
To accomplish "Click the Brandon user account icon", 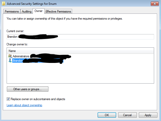I will point(10,61).
